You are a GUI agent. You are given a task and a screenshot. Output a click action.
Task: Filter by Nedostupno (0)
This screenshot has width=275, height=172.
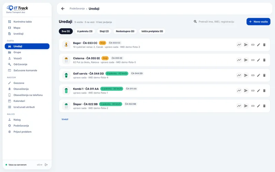125,31
